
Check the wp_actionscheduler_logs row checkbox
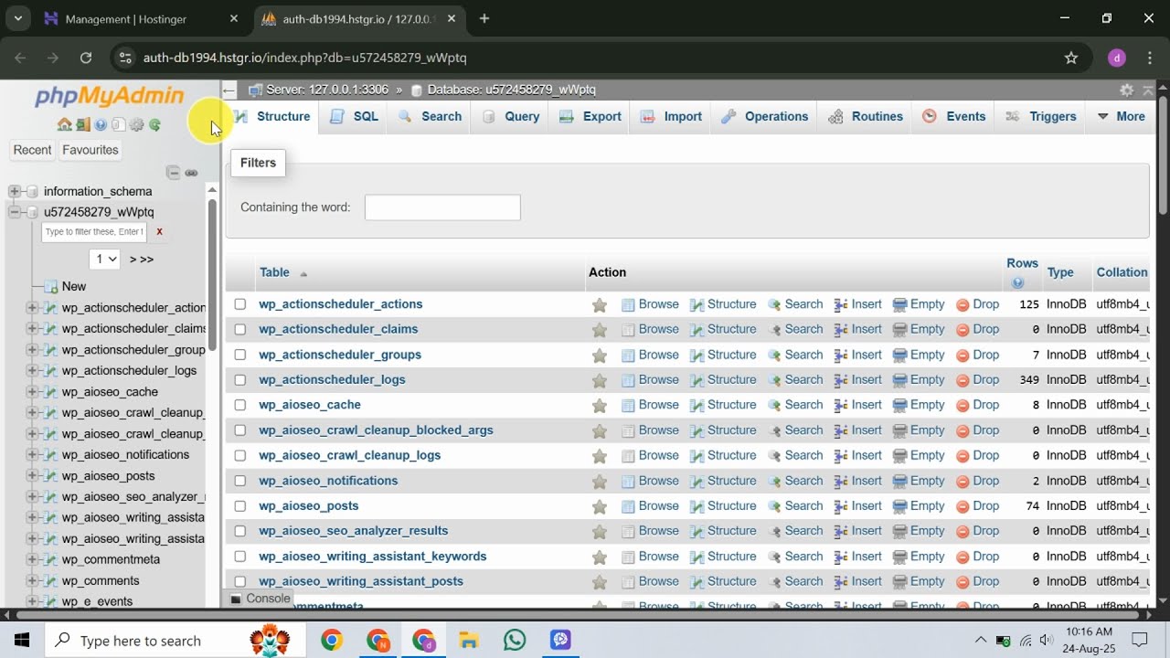click(240, 379)
